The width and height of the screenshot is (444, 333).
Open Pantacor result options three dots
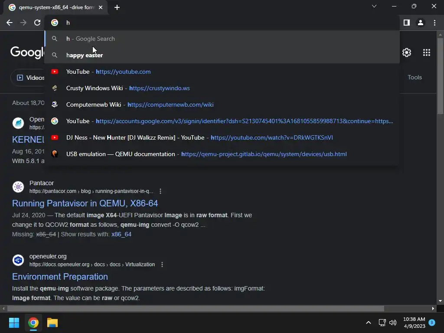pos(160,191)
